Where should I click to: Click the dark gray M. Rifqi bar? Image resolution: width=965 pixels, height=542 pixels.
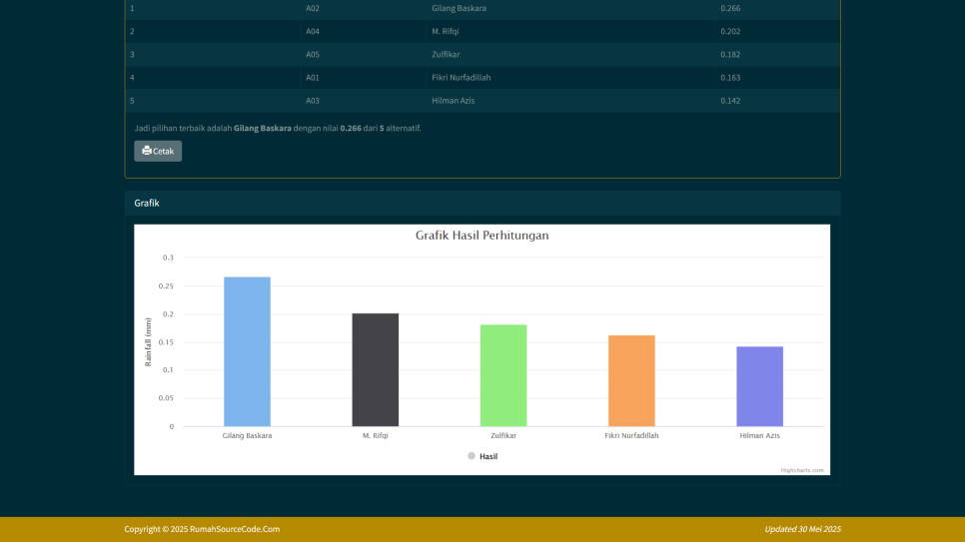click(375, 369)
